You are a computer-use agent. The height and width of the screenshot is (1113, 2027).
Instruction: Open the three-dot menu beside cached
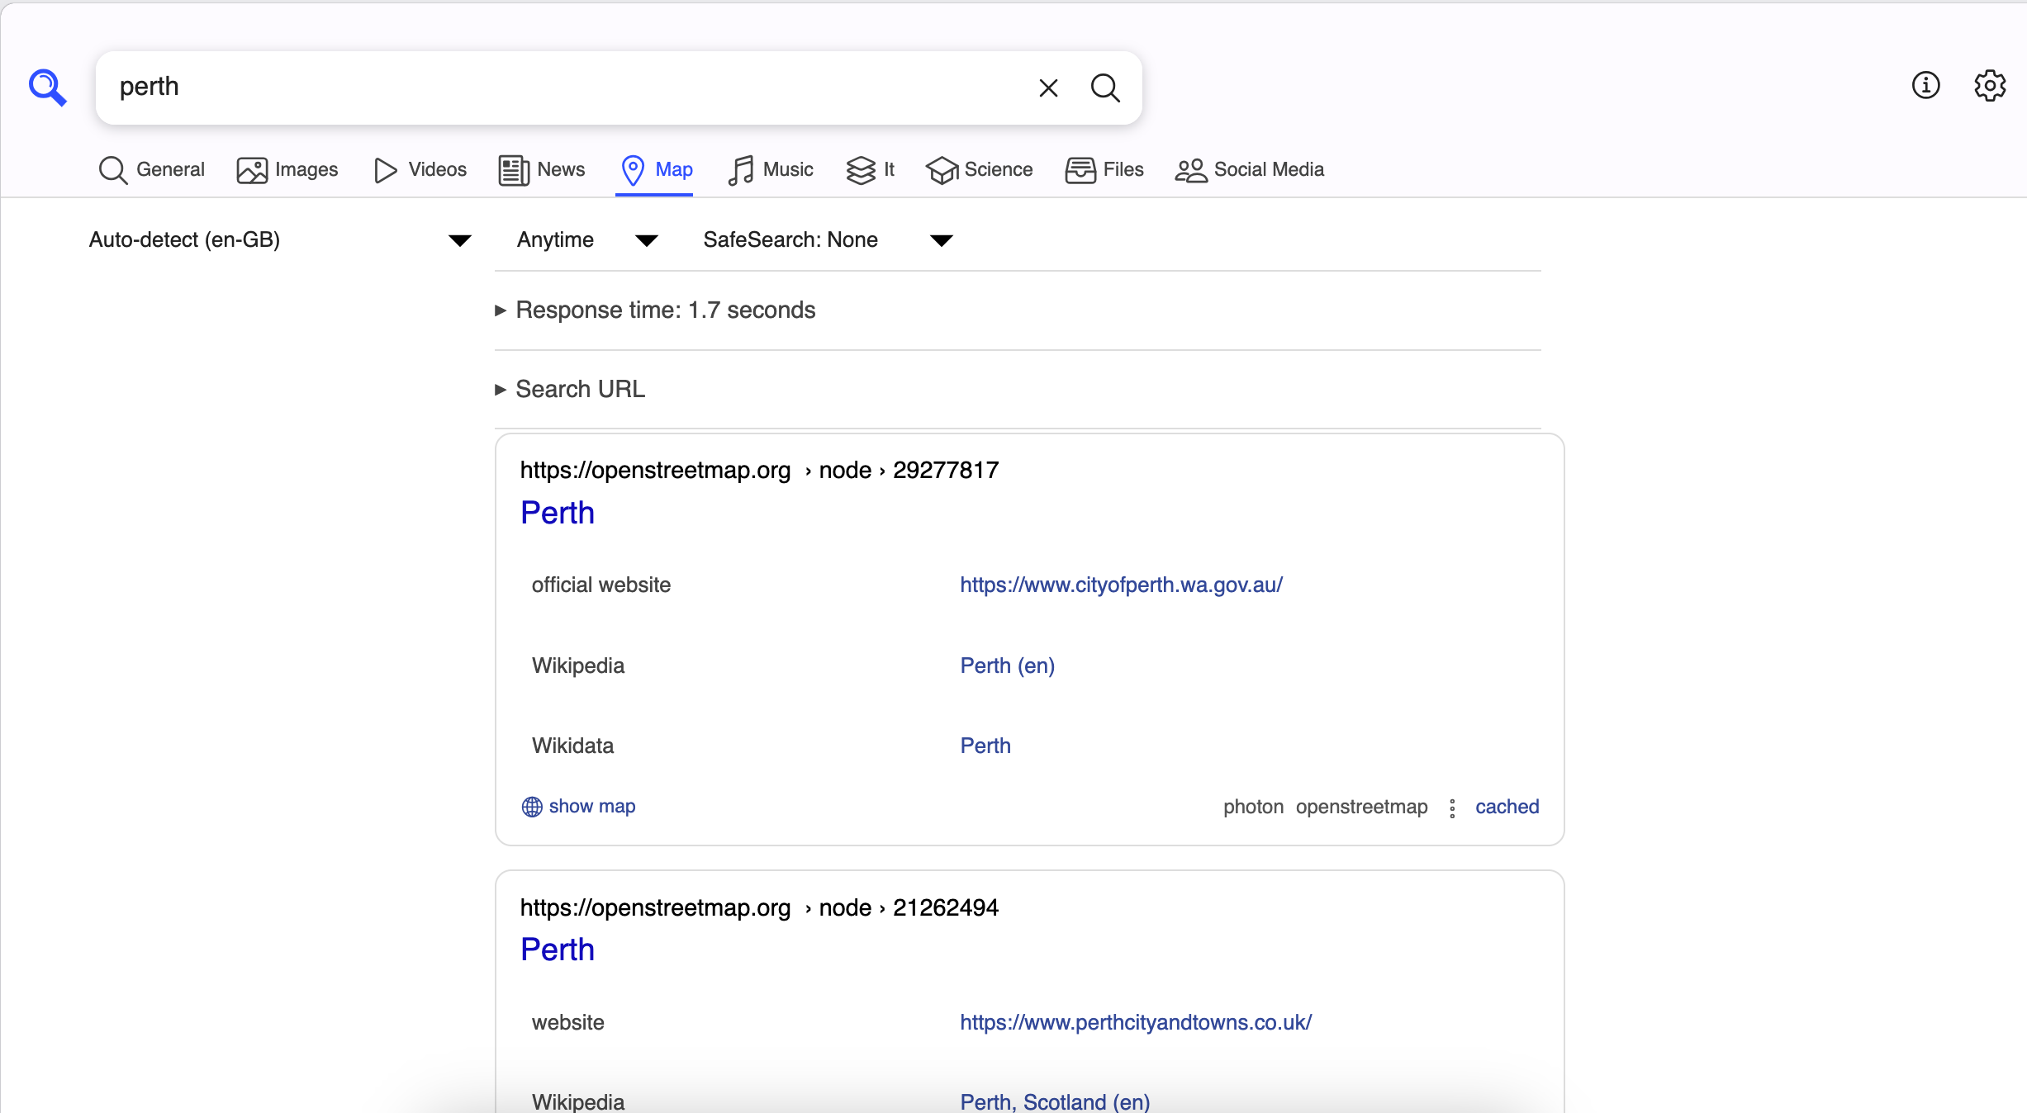(1452, 808)
